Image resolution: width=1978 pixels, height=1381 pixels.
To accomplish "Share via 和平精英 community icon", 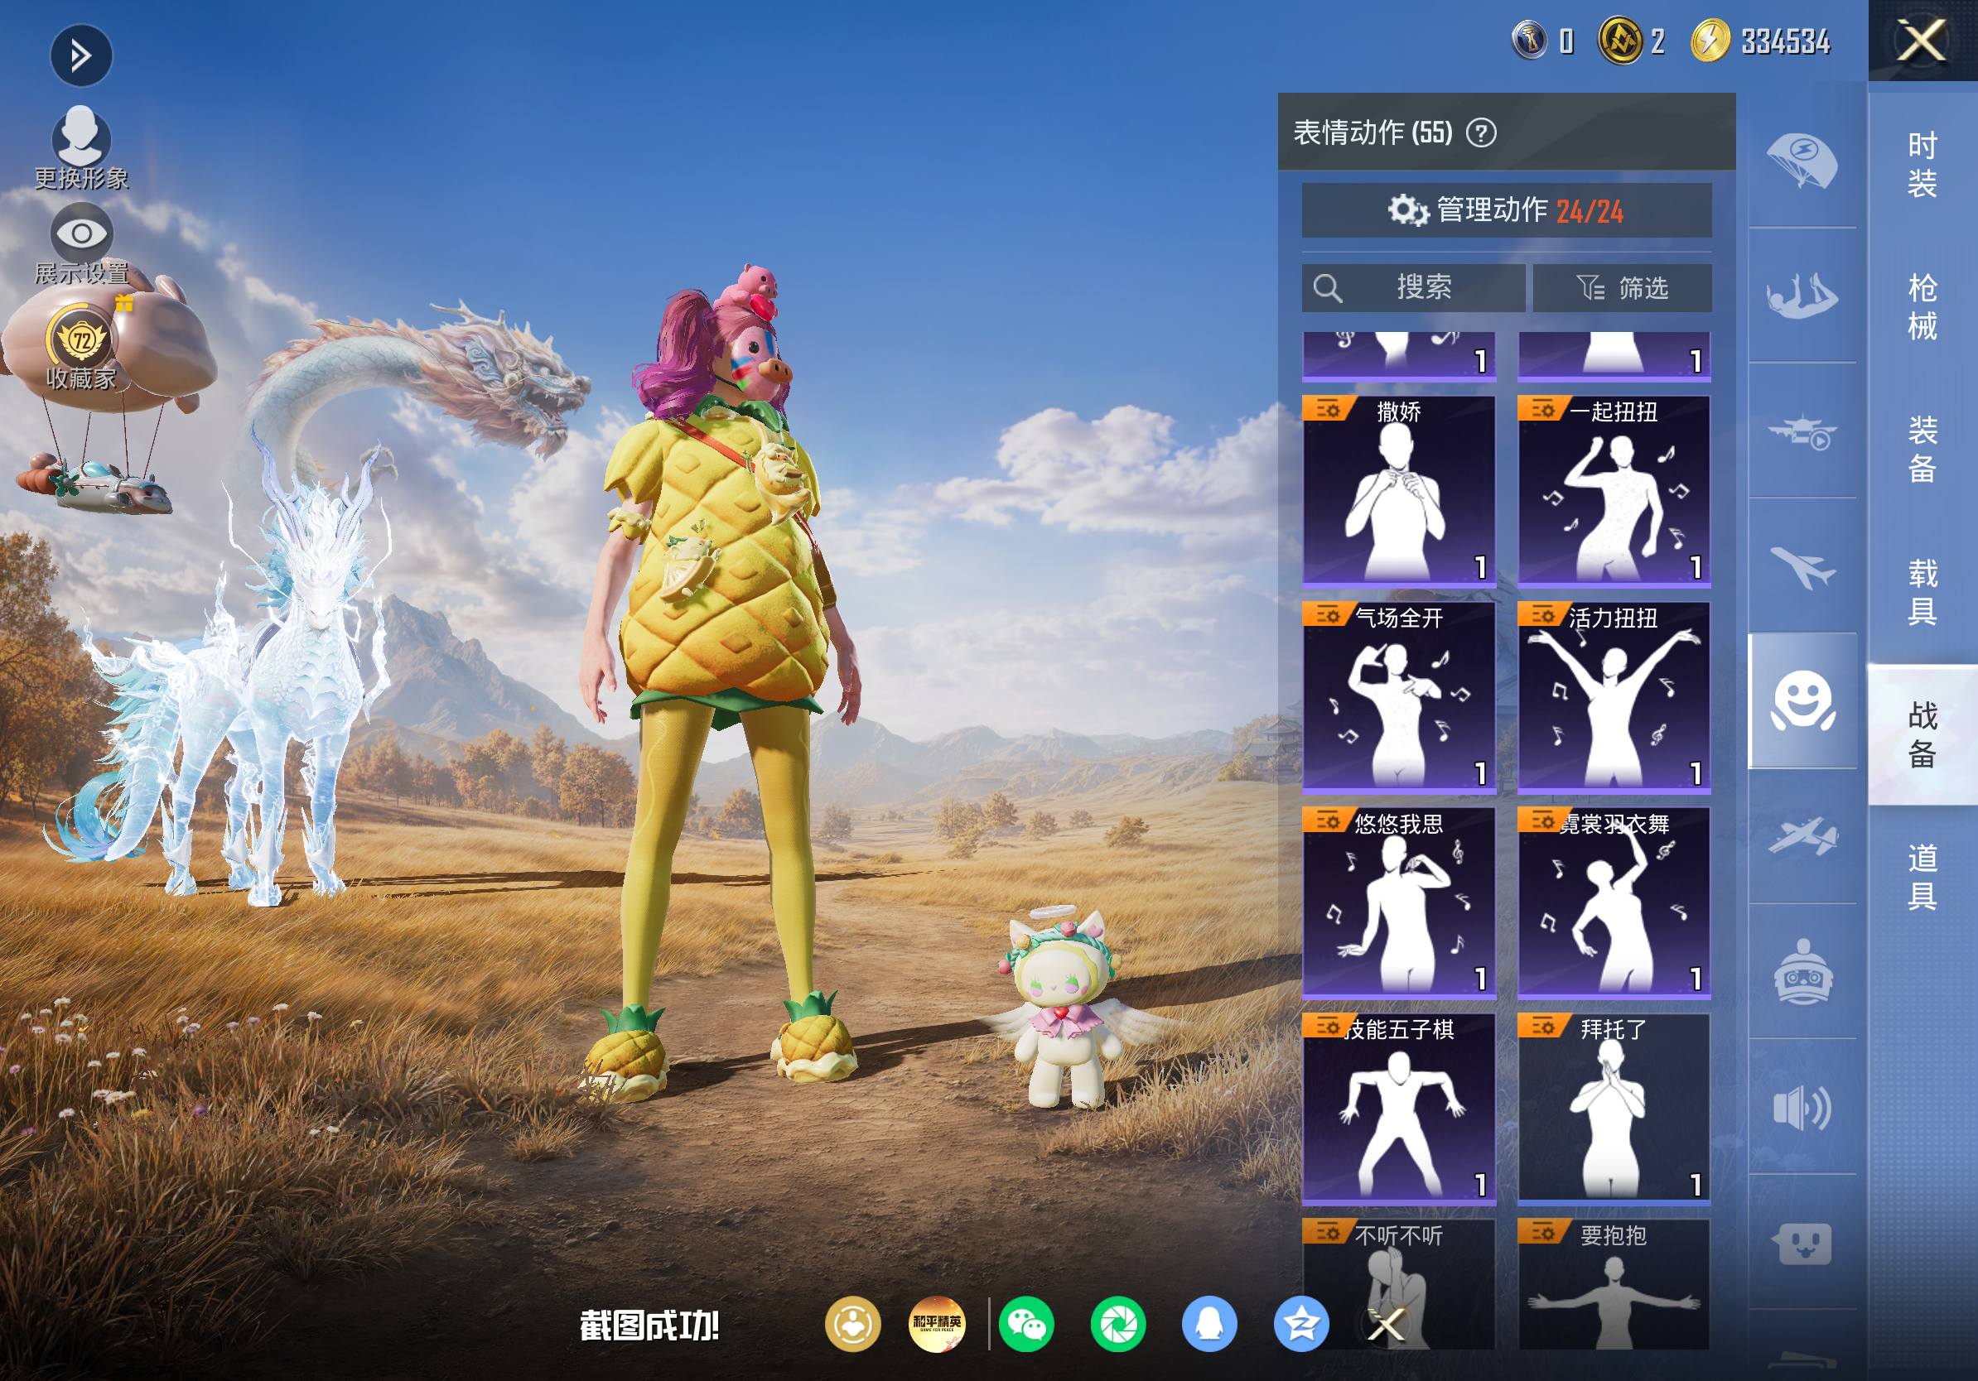I will (938, 1324).
